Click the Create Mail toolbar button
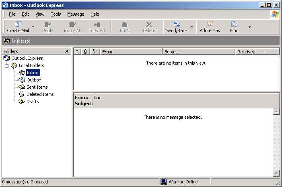 click(x=18, y=27)
